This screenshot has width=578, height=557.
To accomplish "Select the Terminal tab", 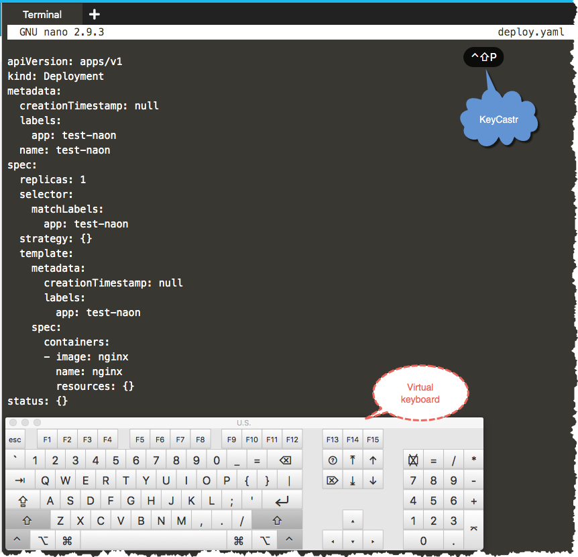I will pos(42,14).
